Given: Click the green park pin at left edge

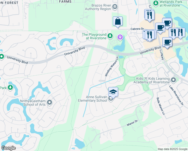Looking at the screenshot, I should (10, 88).
